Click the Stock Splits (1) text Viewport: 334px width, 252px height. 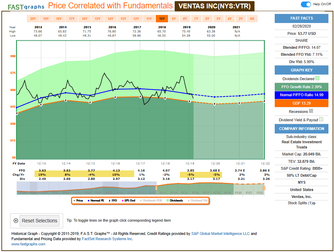click(300, 203)
